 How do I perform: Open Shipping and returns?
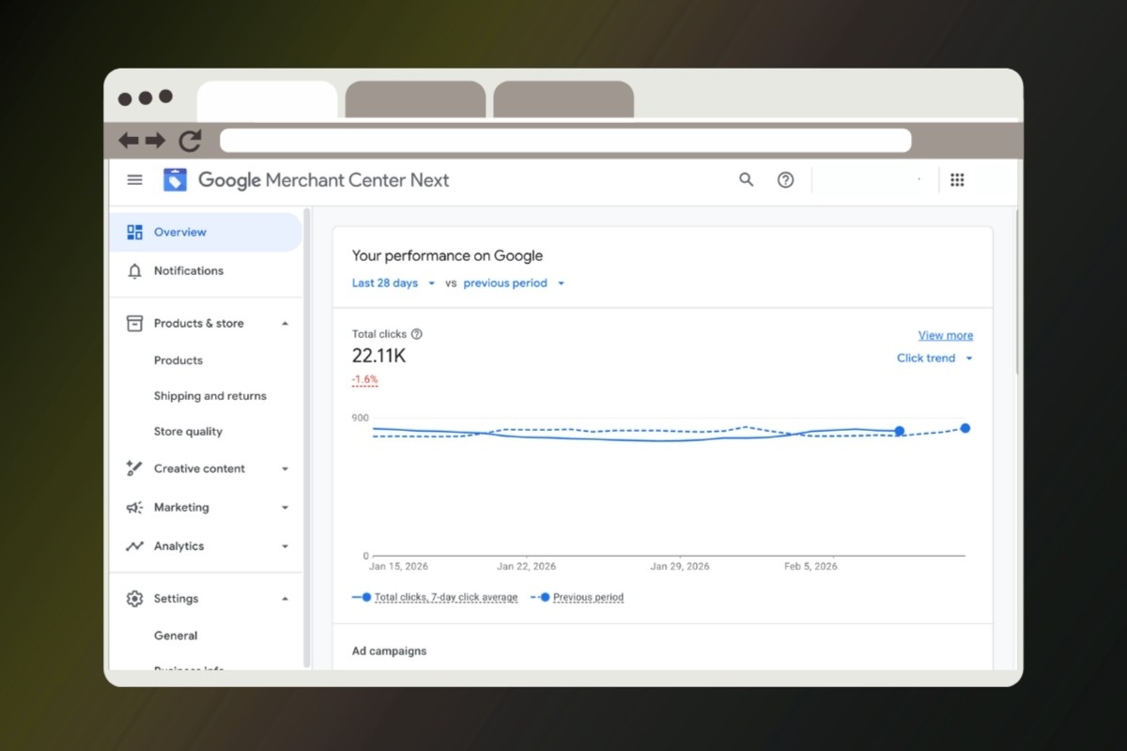[x=210, y=396]
